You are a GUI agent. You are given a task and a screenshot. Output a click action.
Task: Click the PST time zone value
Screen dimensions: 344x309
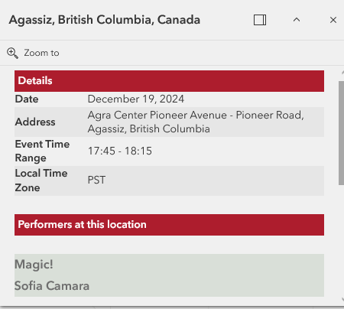pyautogui.click(x=96, y=180)
